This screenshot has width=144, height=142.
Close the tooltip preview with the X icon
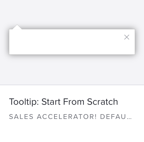click(127, 37)
